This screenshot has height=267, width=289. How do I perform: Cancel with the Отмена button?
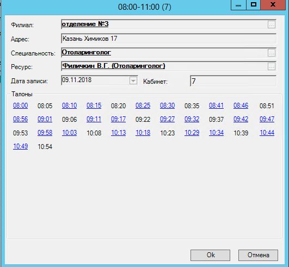tap(258, 255)
